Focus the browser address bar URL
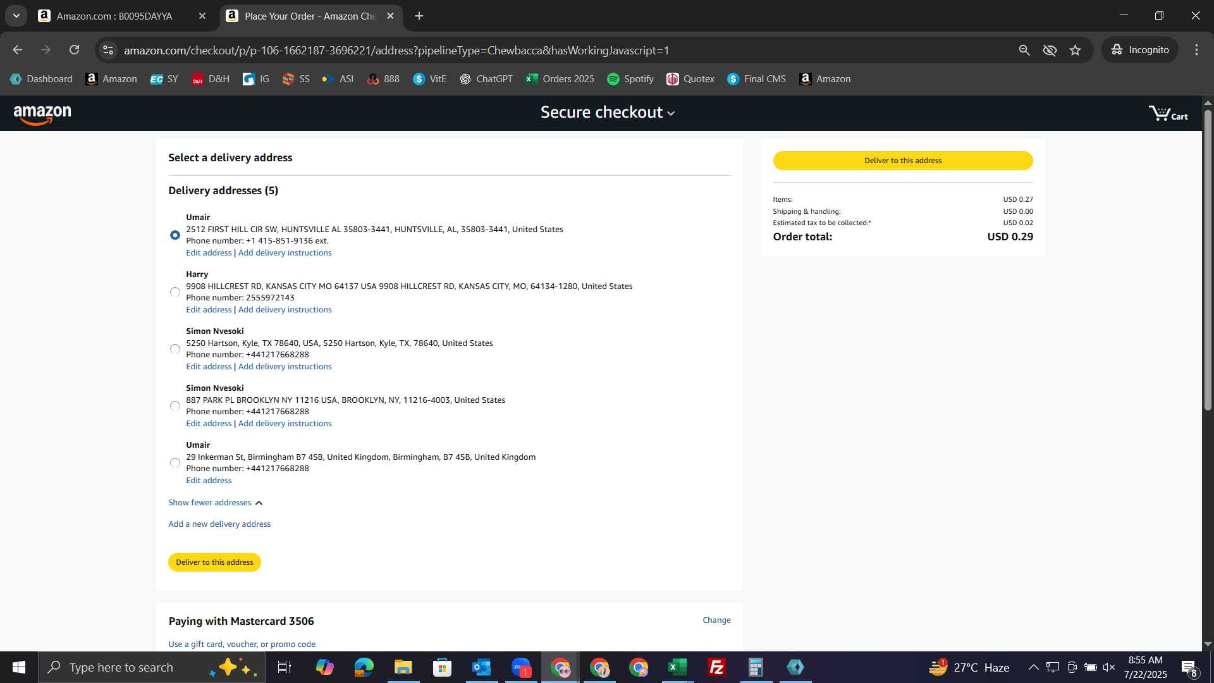 pyautogui.click(x=396, y=50)
